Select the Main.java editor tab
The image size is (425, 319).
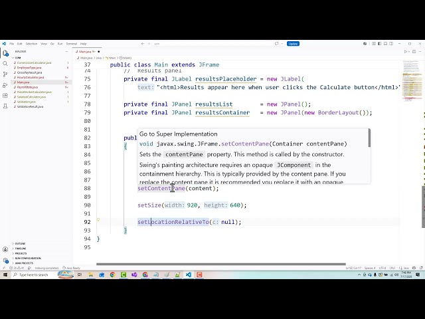click(x=87, y=52)
